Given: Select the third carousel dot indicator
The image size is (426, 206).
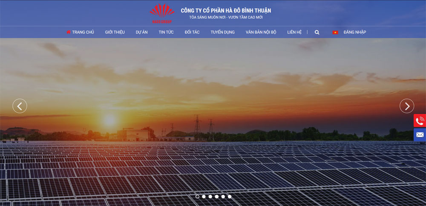Looking at the screenshot, I should (210, 197).
